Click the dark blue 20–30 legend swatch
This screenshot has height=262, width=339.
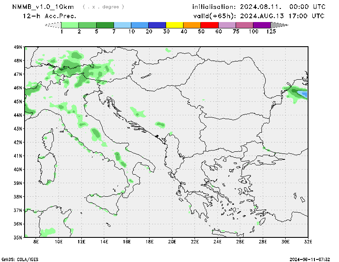point(157,25)
